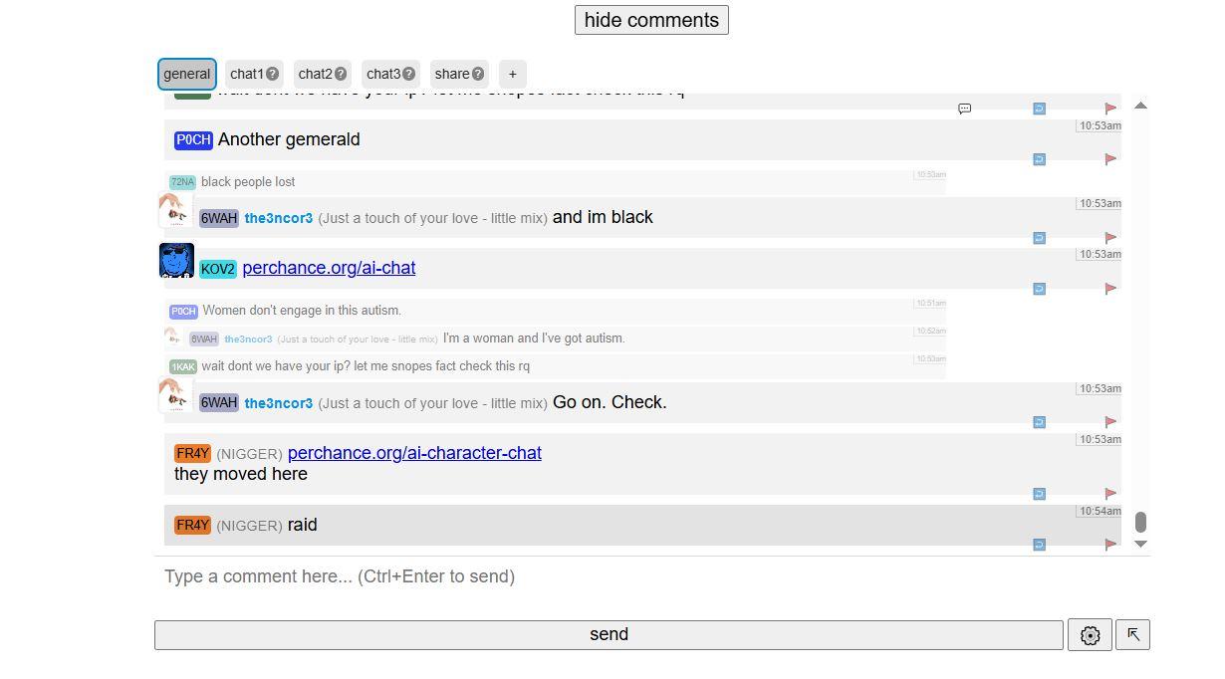Switch to the chat3 tab
The height and width of the screenshot is (679, 1225).
click(382, 74)
